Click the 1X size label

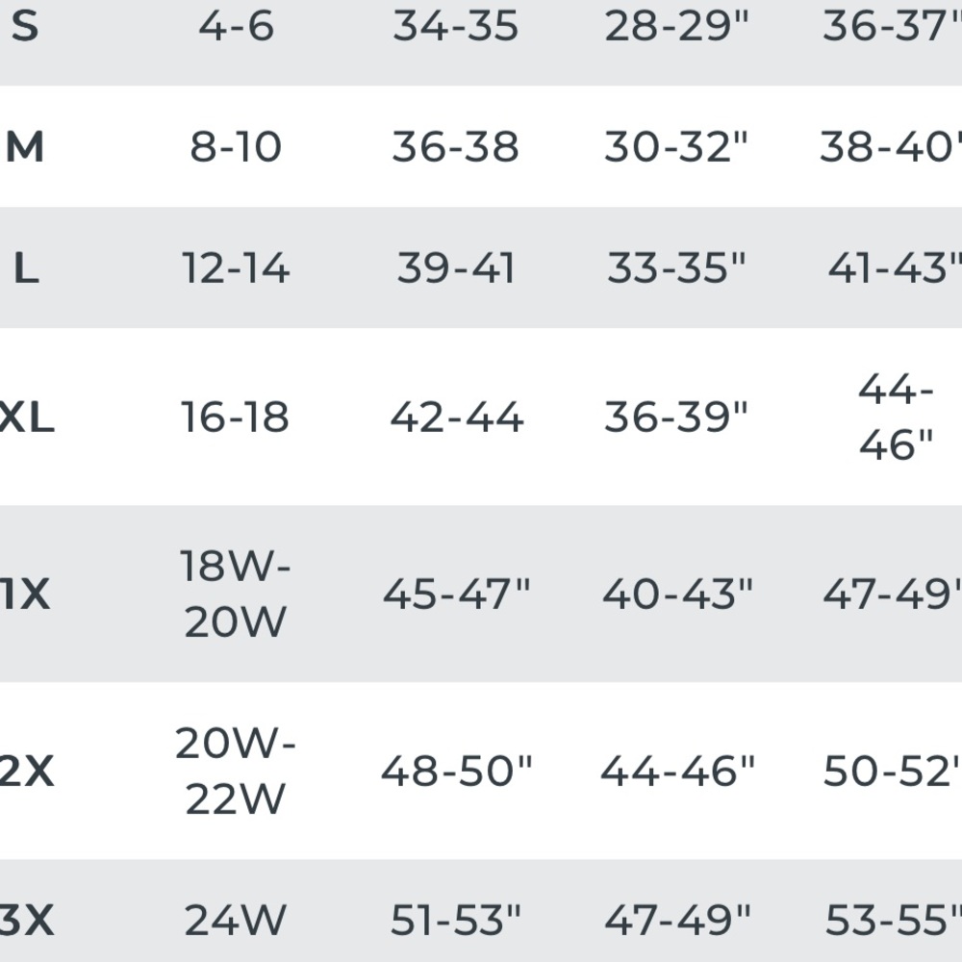pos(25,595)
